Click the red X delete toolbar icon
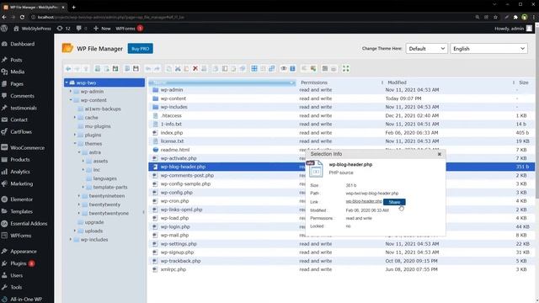Image resolution: width=539 pixels, height=303 pixels. (x=195, y=69)
